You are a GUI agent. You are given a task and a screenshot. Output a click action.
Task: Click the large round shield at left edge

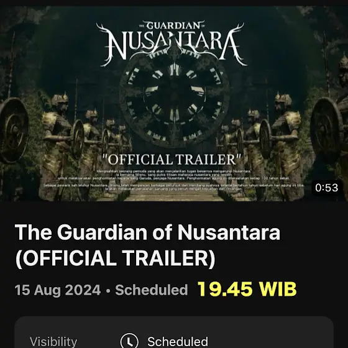[x=14, y=130]
